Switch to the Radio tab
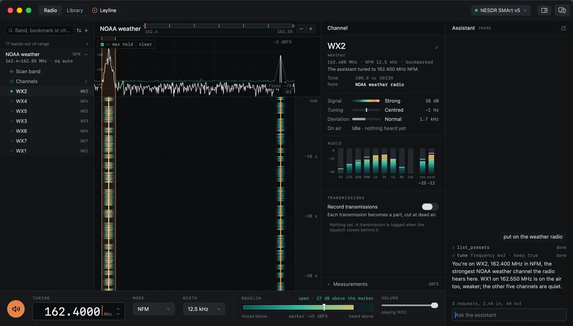 click(x=51, y=10)
